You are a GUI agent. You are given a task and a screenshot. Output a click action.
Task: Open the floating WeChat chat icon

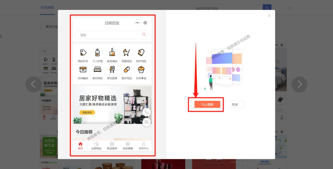point(146,122)
